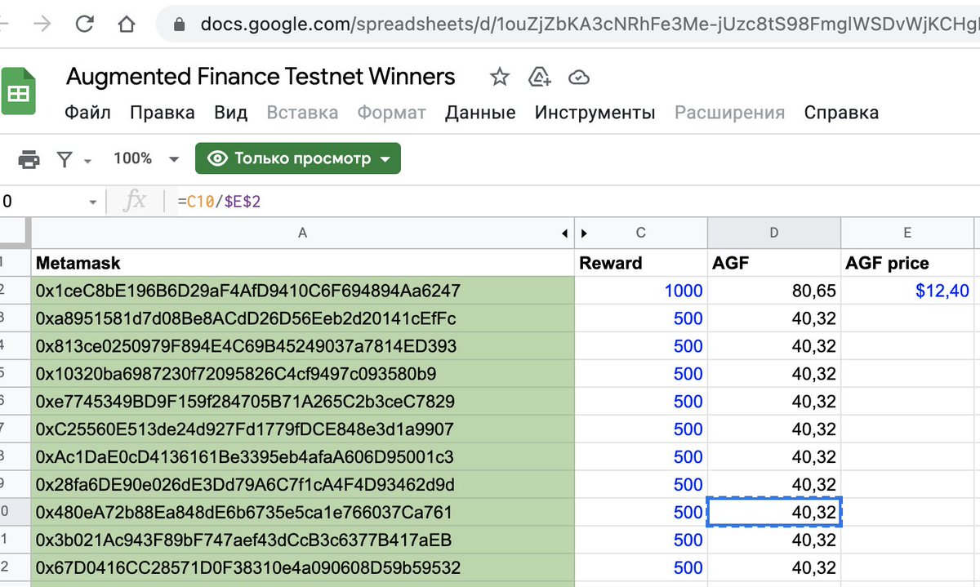Select column C header
The height and width of the screenshot is (587, 980).
tap(641, 233)
